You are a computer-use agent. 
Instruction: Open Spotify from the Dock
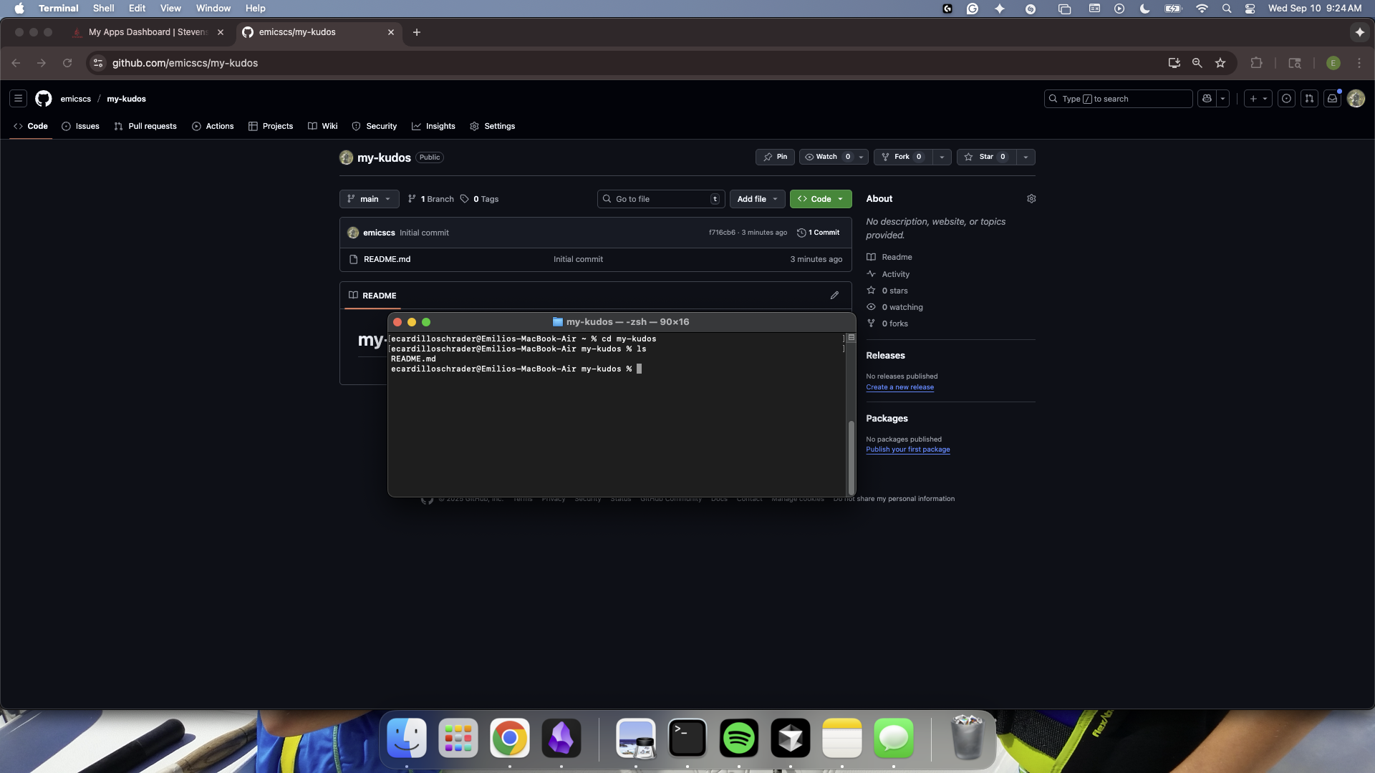click(x=739, y=738)
